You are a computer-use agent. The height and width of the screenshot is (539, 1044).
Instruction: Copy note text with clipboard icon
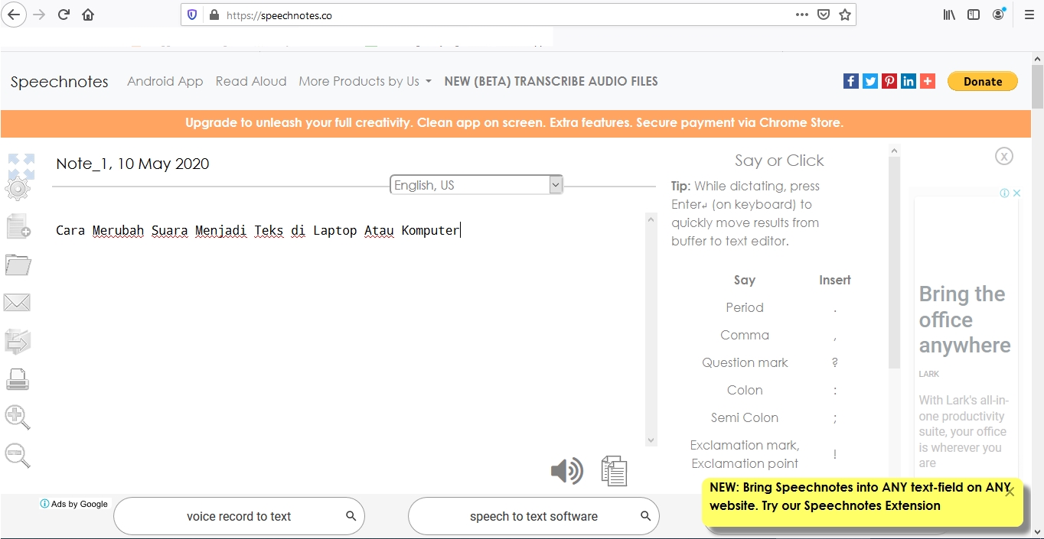click(614, 471)
